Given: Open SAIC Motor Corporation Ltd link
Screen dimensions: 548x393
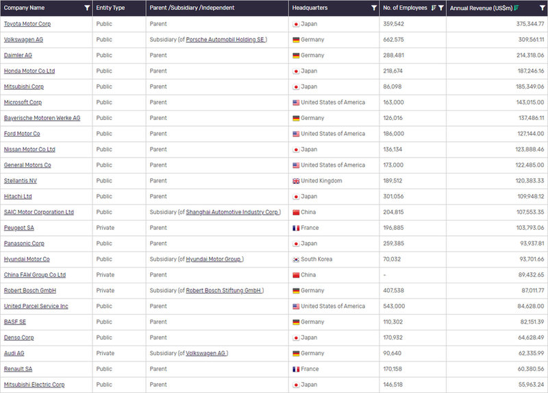Looking at the screenshot, I should (39, 212).
